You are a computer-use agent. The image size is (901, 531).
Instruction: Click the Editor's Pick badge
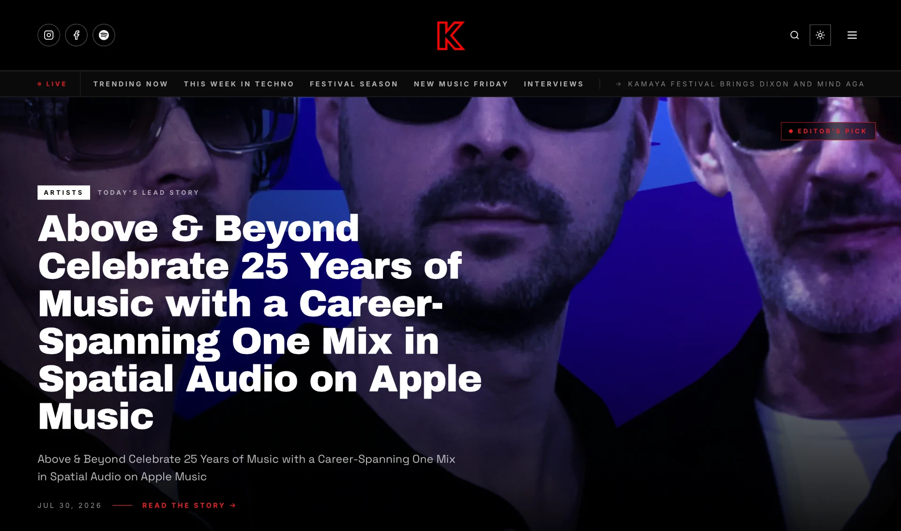pos(828,131)
